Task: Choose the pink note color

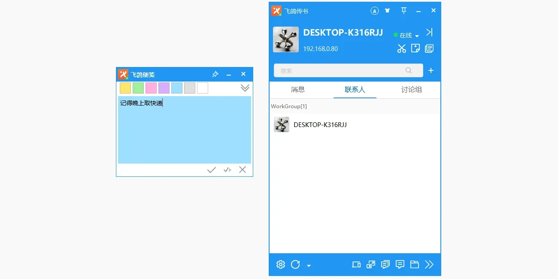Action: click(x=151, y=88)
